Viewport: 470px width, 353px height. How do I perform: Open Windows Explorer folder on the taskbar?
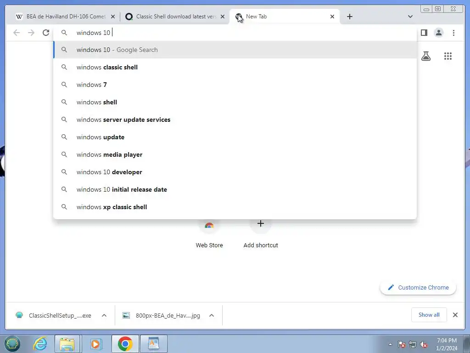[x=67, y=344]
